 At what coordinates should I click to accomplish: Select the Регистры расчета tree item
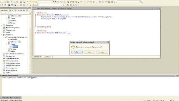[11, 68]
